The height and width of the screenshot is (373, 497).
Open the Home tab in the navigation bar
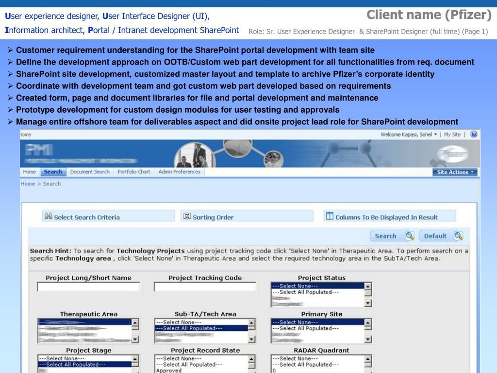click(29, 171)
